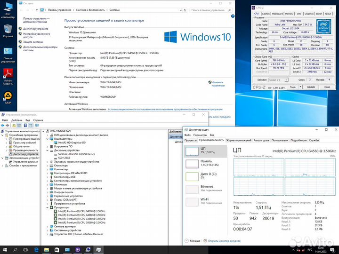This screenshot has height=254, width=339.
Task: Open address bar history dropdown in System window
Action: [x=180, y=10]
